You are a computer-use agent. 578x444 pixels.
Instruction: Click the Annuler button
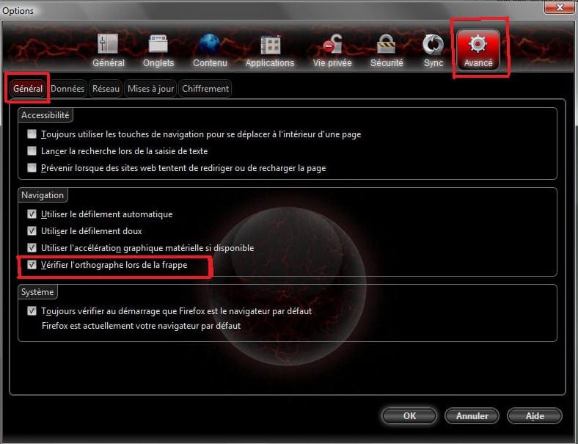[x=472, y=416]
